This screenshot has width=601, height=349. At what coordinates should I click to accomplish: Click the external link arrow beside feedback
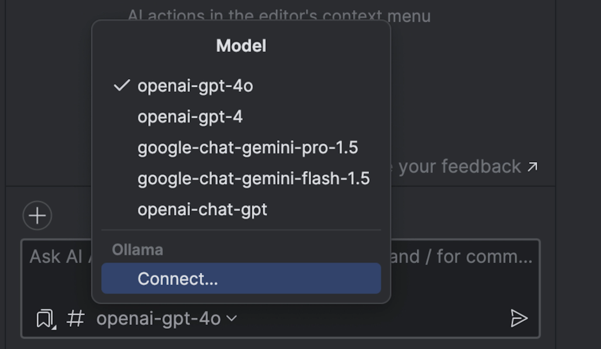532,167
